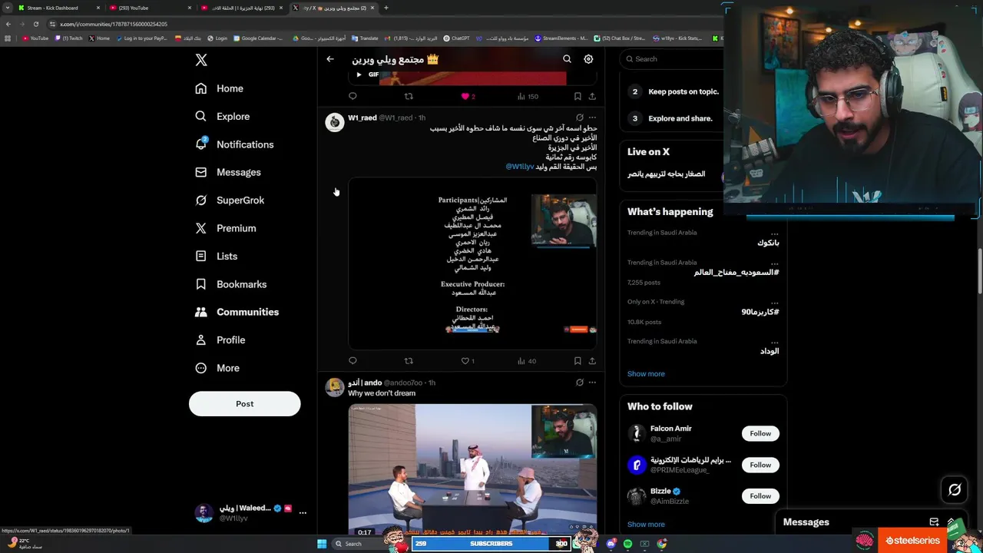This screenshot has width=983, height=553.
Task: Search within the community via magnifier icon
Action: pyautogui.click(x=567, y=59)
